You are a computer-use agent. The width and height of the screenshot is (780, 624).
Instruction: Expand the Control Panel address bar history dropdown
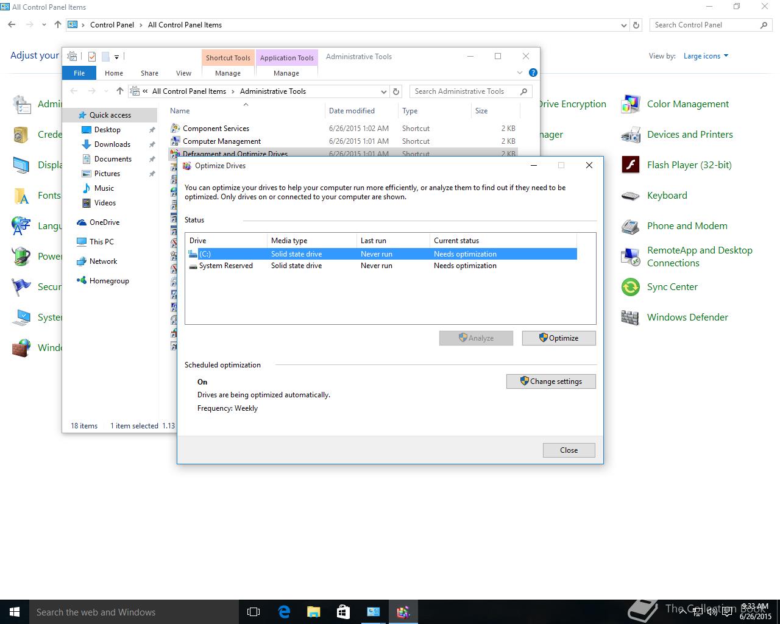(x=623, y=26)
